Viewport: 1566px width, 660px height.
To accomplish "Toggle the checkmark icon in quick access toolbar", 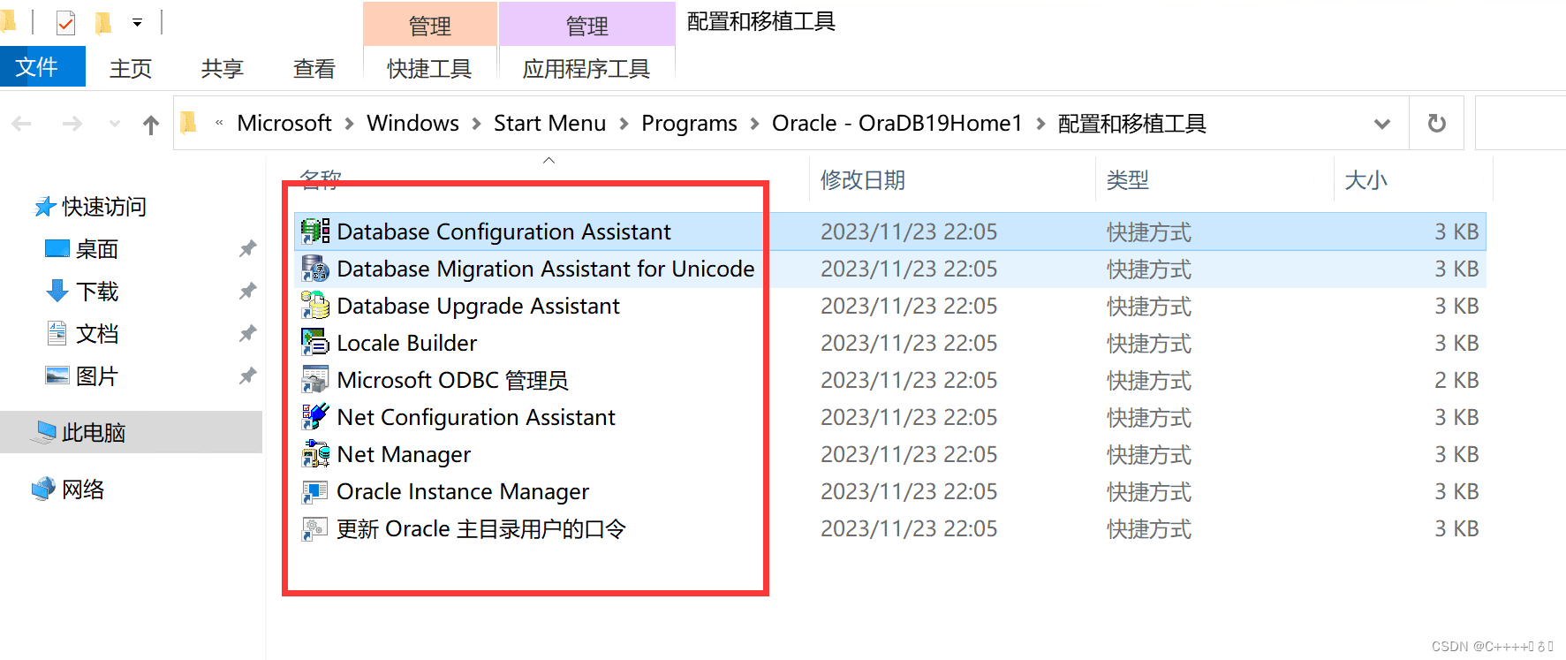I will 66,23.
